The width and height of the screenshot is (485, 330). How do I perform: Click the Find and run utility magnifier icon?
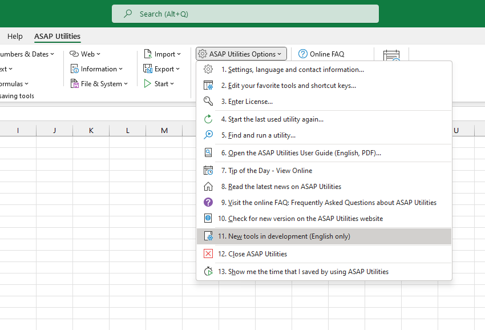point(208,135)
